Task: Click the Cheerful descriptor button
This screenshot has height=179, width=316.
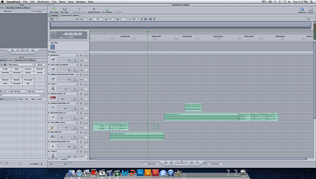Action: pyautogui.click(x=5, y=80)
